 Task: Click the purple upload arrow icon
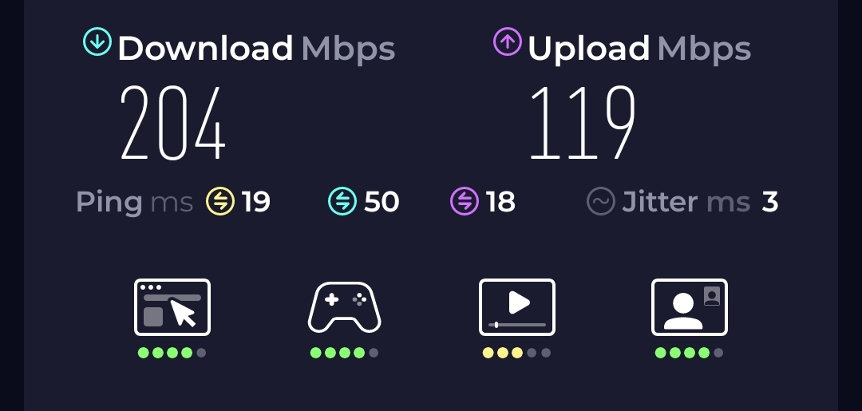tap(508, 41)
